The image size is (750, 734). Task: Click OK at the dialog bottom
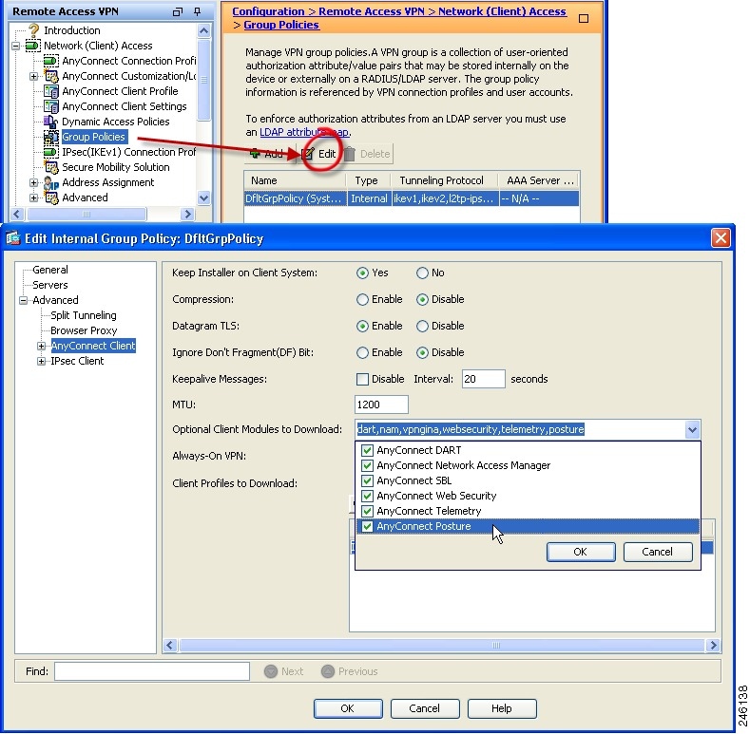(x=348, y=708)
